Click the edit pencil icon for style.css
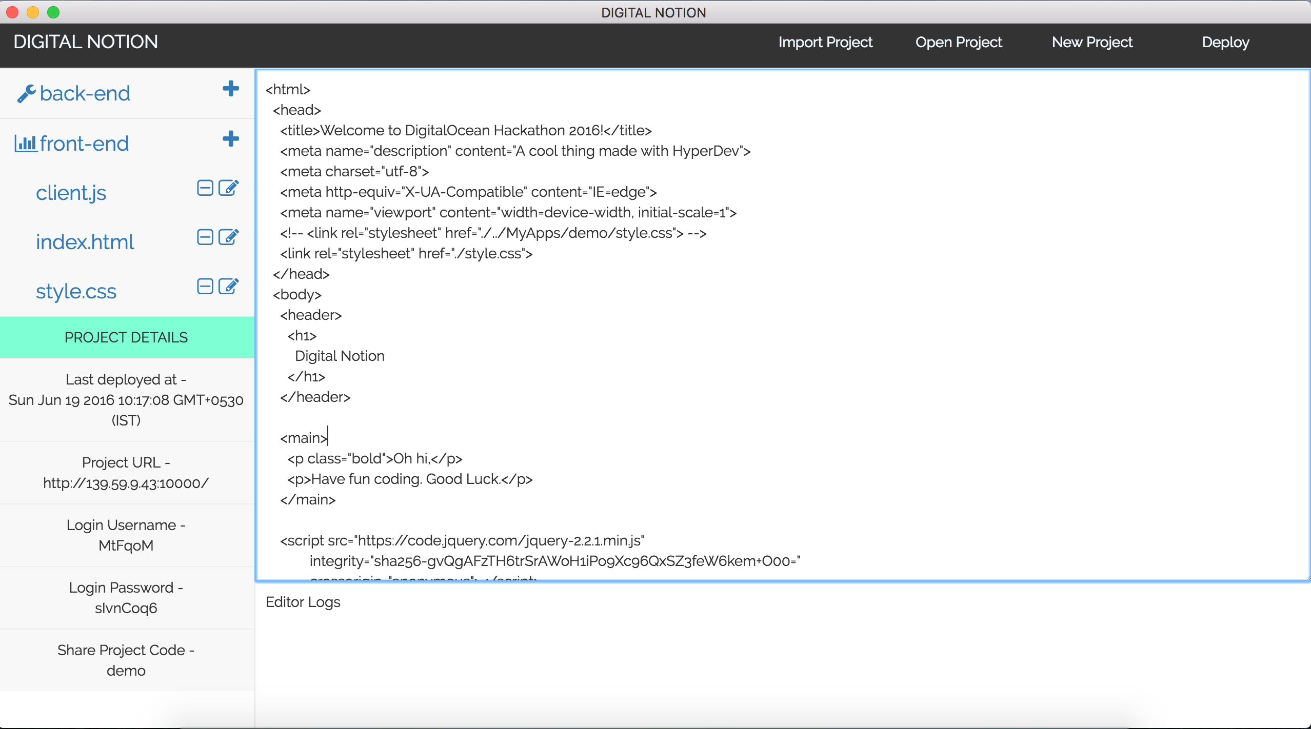Viewport: 1311px width, 729px height. (228, 287)
